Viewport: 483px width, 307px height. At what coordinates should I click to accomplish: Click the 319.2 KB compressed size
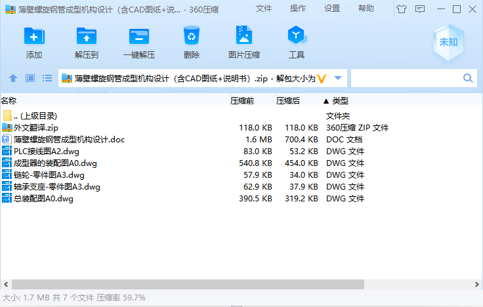point(301,198)
